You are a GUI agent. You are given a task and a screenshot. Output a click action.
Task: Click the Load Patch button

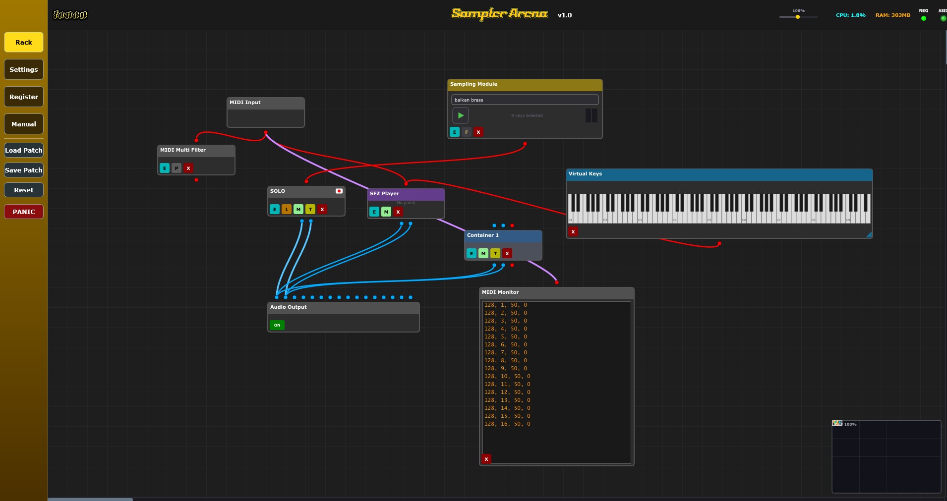click(24, 150)
